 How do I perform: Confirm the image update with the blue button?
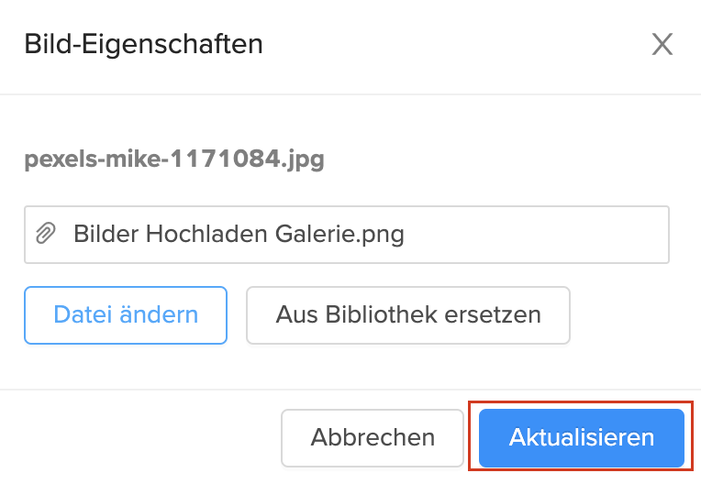click(582, 437)
